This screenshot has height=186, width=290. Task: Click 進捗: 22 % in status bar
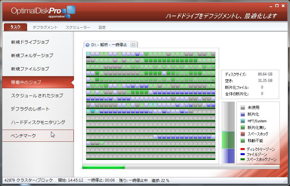click(x=160, y=180)
